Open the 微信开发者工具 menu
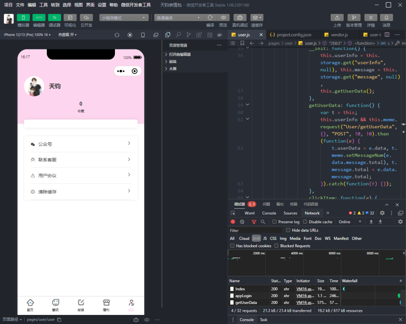The height and width of the screenshot is (324, 406). pos(136,5)
